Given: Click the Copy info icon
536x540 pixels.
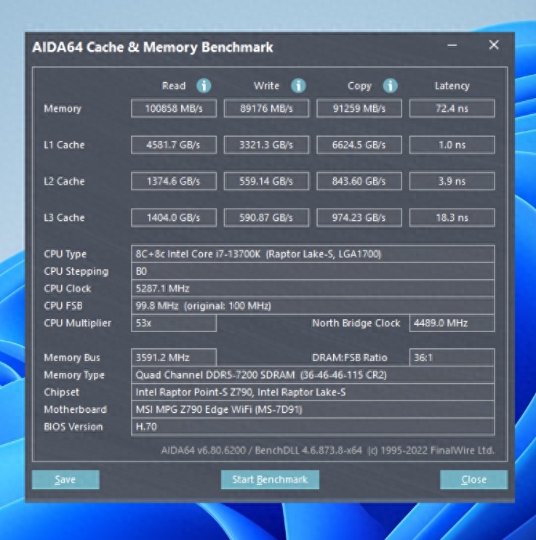Looking at the screenshot, I should pos(391,86).
